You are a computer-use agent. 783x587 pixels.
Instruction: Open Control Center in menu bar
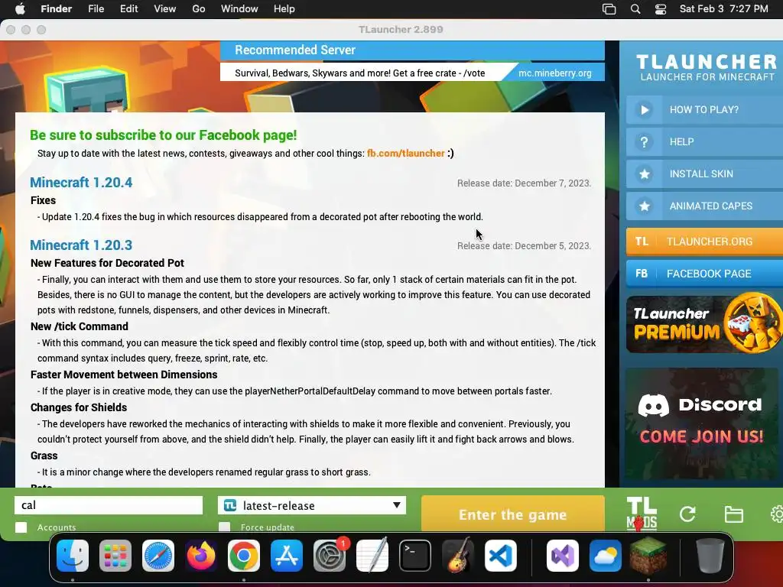point(661,9)
